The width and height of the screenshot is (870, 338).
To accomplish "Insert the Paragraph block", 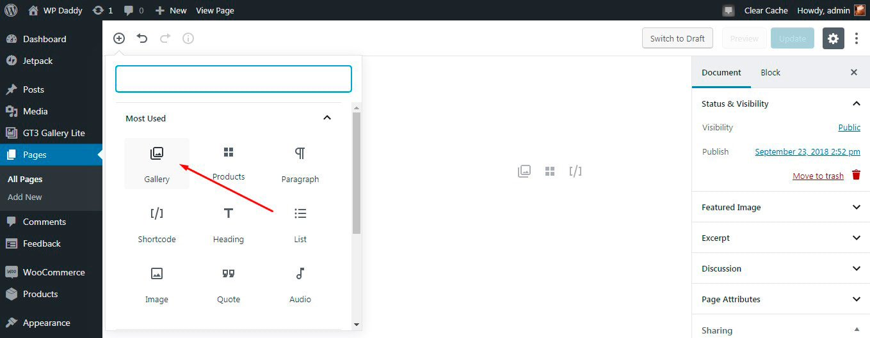I will point(300,164).
